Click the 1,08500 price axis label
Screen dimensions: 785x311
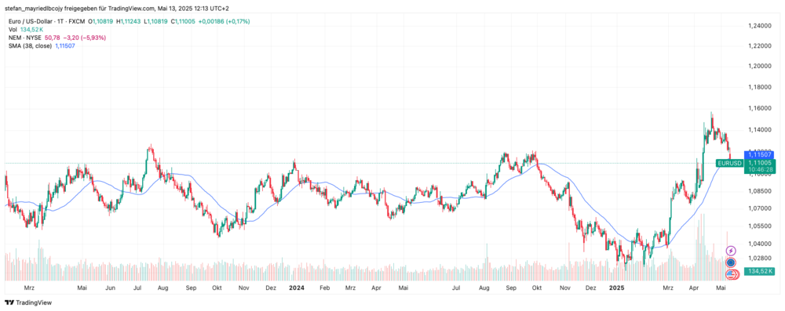(759, 191)
